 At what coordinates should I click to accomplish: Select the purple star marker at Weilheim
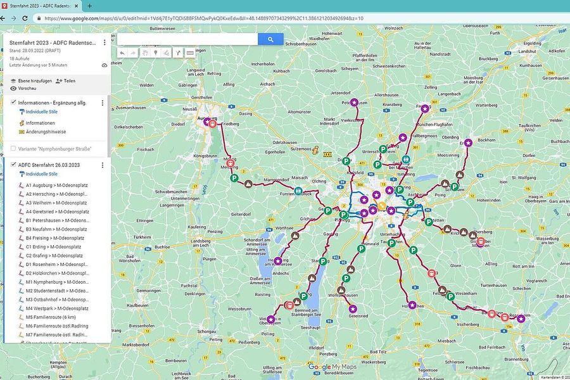[271, 319]
